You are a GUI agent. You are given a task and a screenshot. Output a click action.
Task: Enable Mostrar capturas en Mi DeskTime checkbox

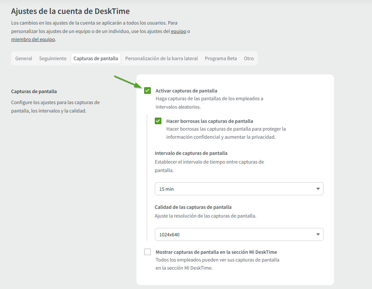tap(147, 252)
